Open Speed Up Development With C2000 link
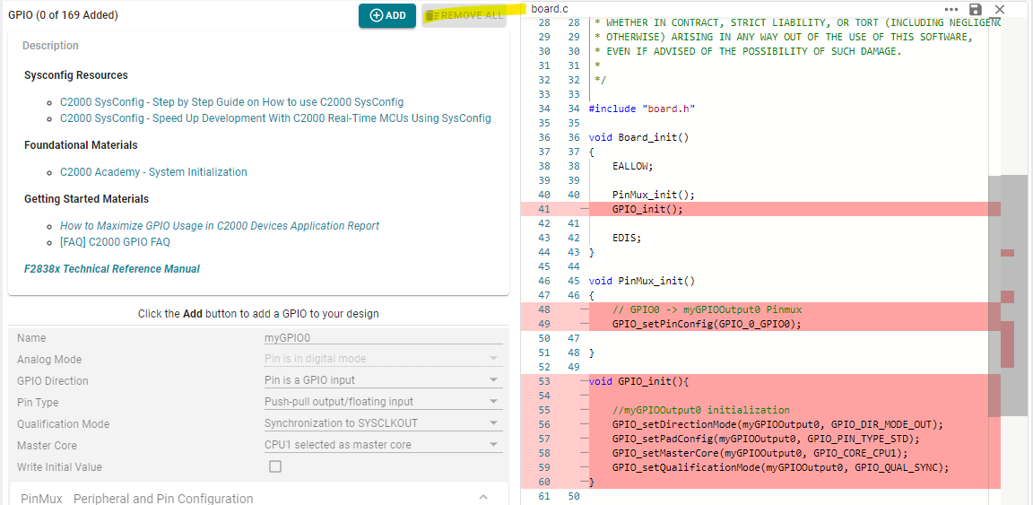Image resolution: width=1033 pixels, height=505 pixels. click(x=275, y=118)
